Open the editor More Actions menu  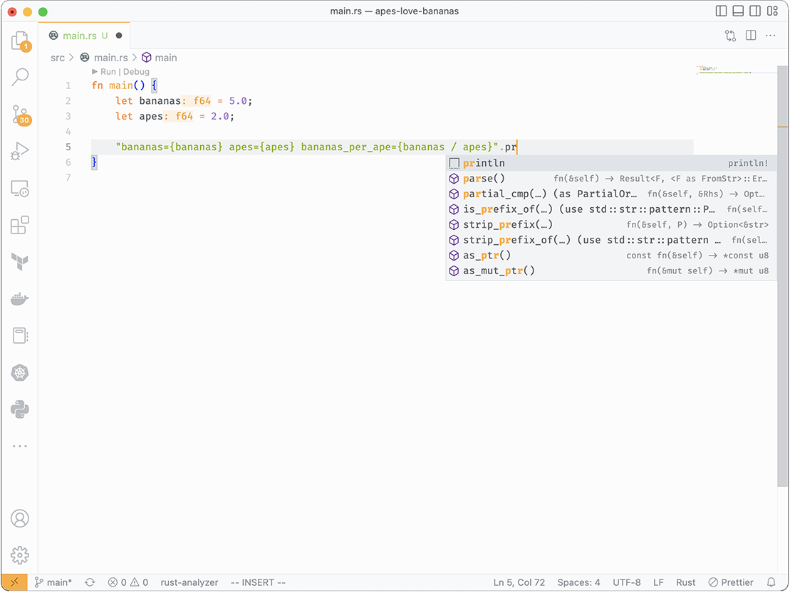tap(770, 35)
